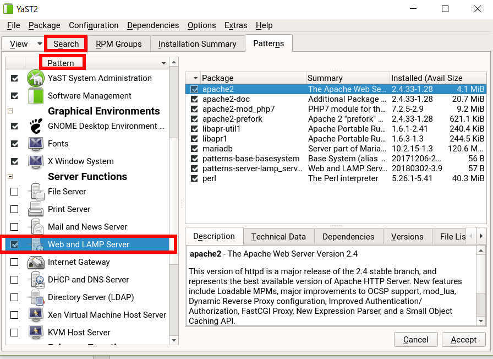493x359 pixels.
Task: Enable the File Server pattern checkbox
Action: (14, 192)
